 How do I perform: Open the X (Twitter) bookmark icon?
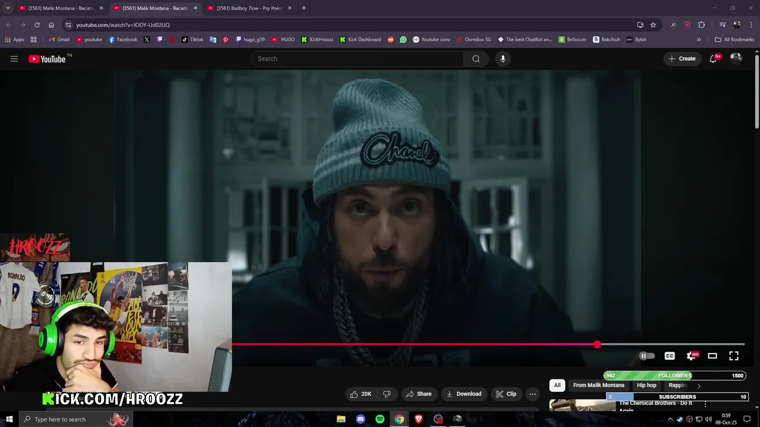pos(147,40)
